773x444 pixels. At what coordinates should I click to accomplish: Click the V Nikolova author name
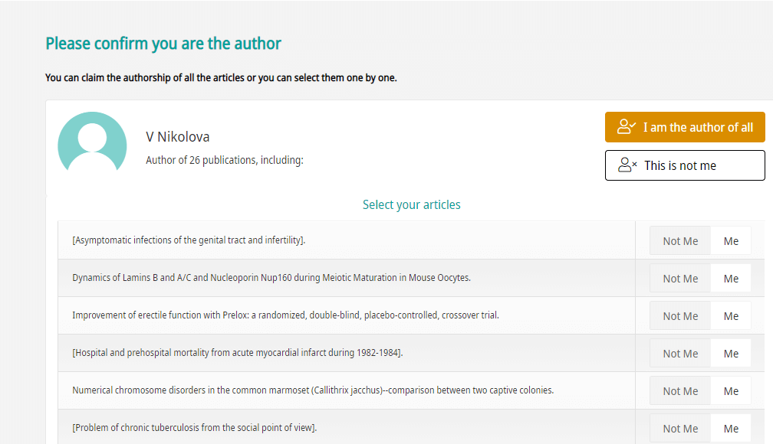coord(177,137)
